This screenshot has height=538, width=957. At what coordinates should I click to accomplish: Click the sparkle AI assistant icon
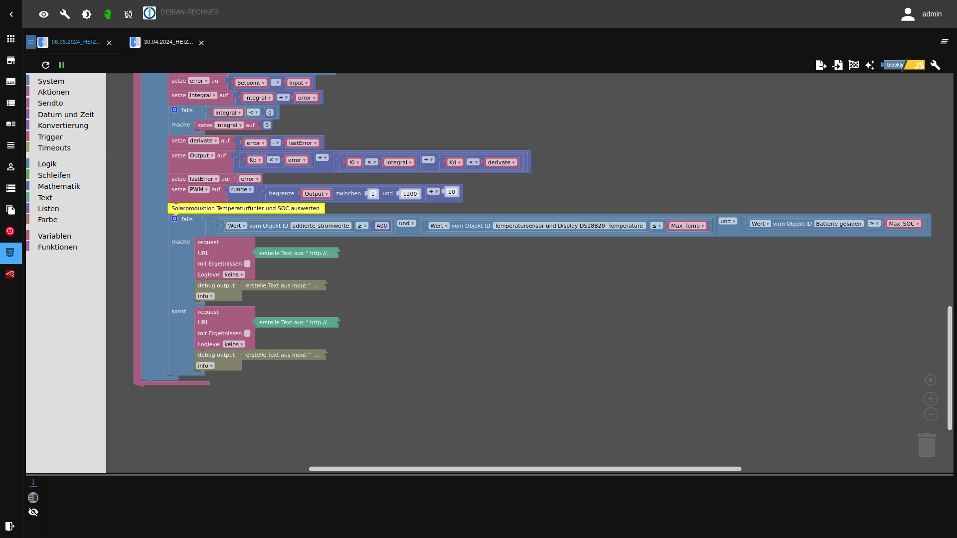click(870, 65)
